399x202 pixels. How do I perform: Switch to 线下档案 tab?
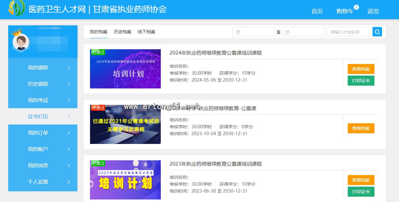click(146, 32)
